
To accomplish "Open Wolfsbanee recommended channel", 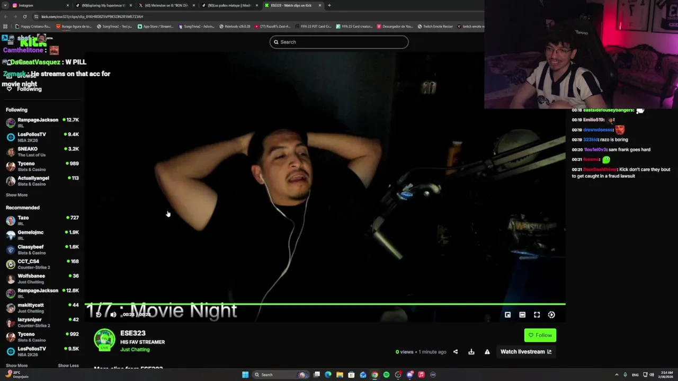I will click(42, 278).
